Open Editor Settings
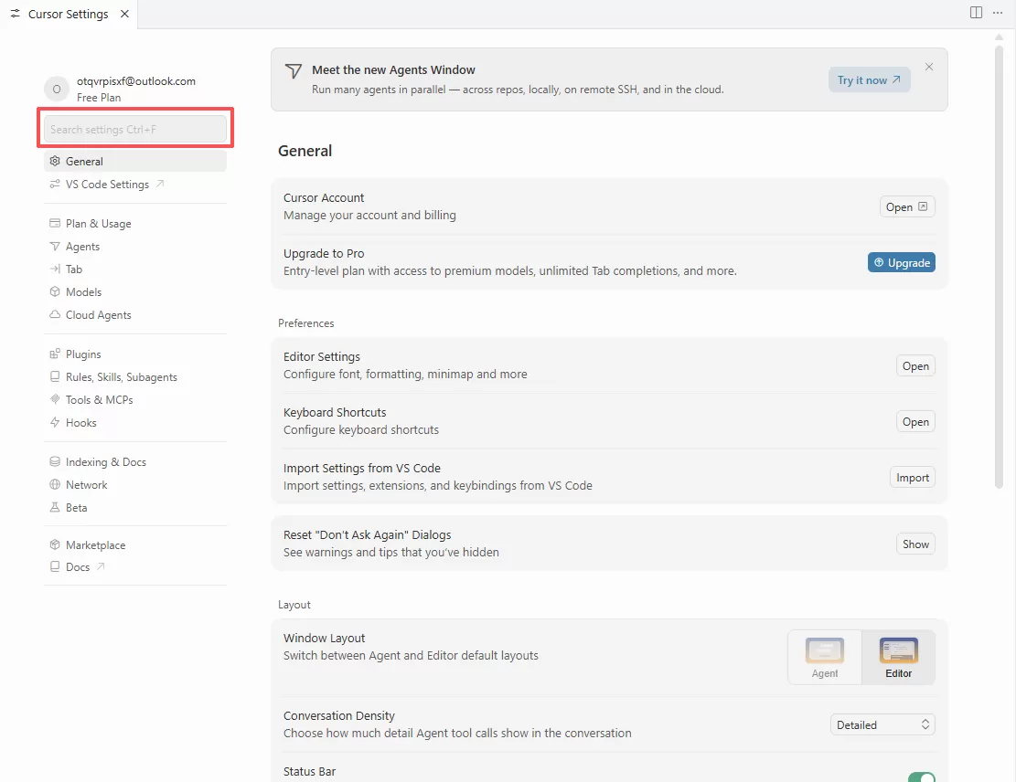Image resolution: width=1016 pixels, height=782 pixels. click(915, 365)
